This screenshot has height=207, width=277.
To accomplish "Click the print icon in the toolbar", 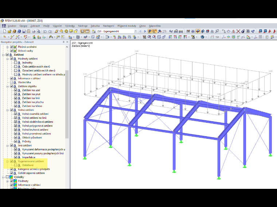I will tap(34, 31).
